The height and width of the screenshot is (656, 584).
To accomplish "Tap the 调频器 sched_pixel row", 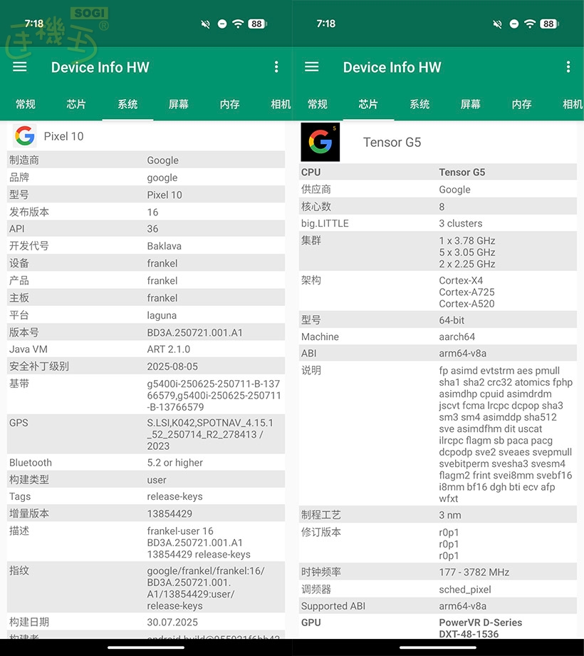I will pos(438,589).
